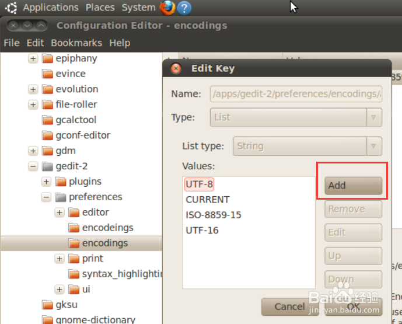The image size is (402, 324).
Task: Click the gdm folder icon
Action: 47,151
